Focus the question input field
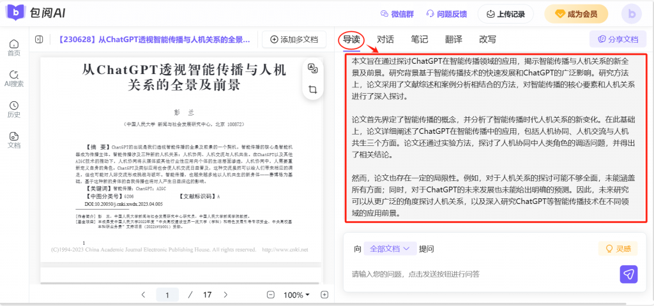Image resolution: width=654 pixels, height=306 pixels. 480,274
